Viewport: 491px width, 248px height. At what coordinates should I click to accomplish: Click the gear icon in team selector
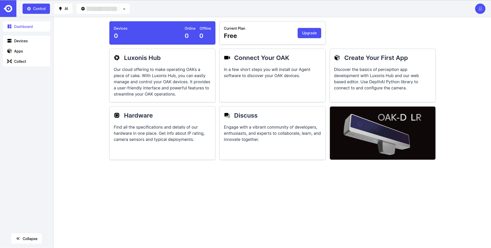pyautogui.click(x=83, y=9)
